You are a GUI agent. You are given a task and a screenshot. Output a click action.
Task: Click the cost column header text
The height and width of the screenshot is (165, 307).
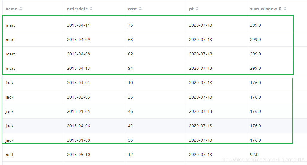tap(132, 9)
